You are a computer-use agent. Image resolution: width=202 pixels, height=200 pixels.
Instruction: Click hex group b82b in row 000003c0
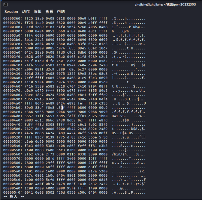29,44
